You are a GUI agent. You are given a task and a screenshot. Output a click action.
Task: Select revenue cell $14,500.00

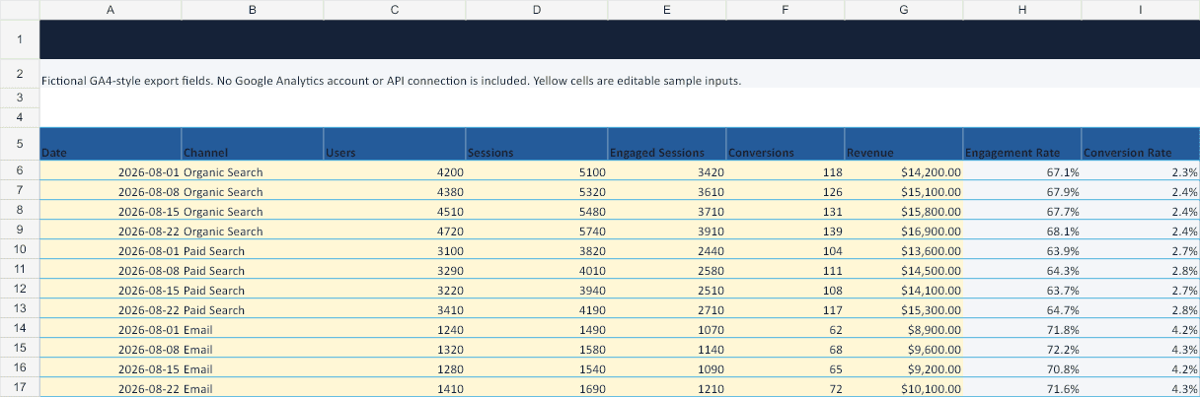pos(904,270)
